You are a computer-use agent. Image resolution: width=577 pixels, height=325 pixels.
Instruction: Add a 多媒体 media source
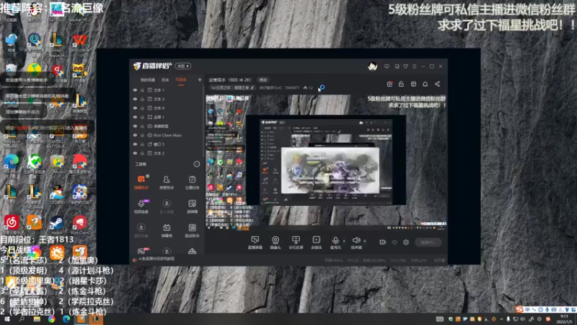pos(317,243)
